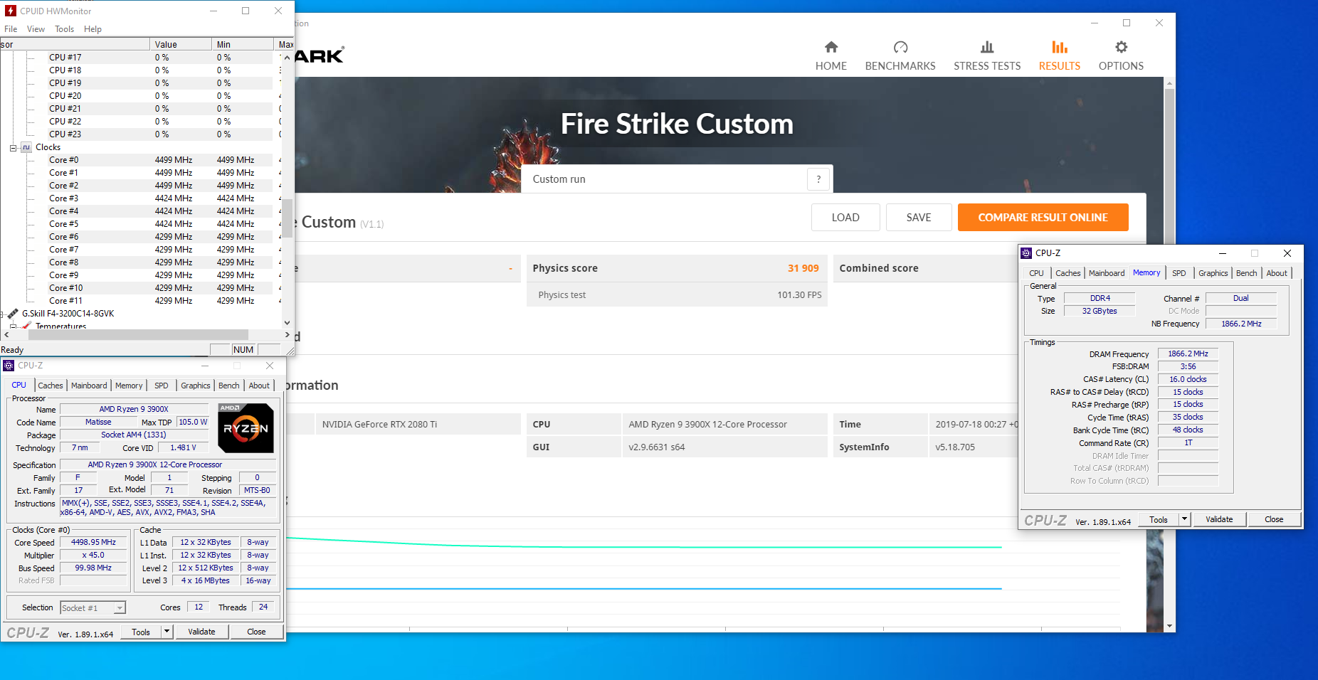Open Tools dropdown arrow in left CPU-Z
Screen dimensions: 1318x680
[167, 632]
